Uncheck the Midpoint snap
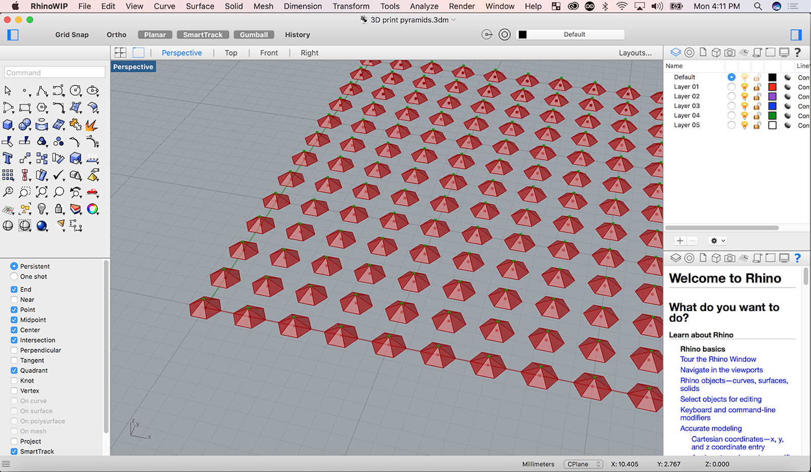 pos(14,320)
